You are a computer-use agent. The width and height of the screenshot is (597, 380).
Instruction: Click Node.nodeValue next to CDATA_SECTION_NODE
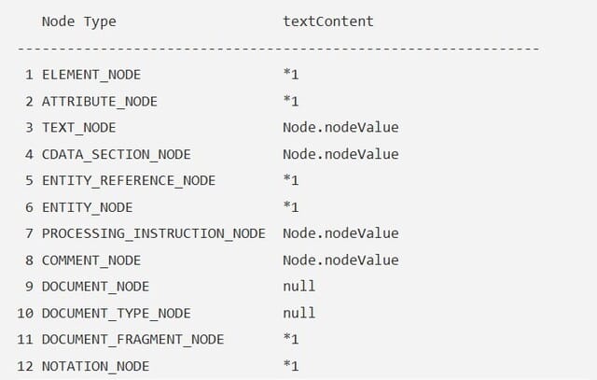pos(340,154)
